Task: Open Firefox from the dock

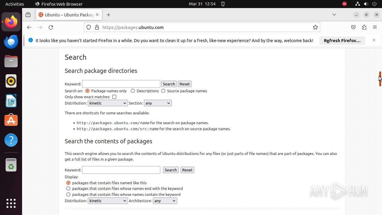Action: coord(11,22)
